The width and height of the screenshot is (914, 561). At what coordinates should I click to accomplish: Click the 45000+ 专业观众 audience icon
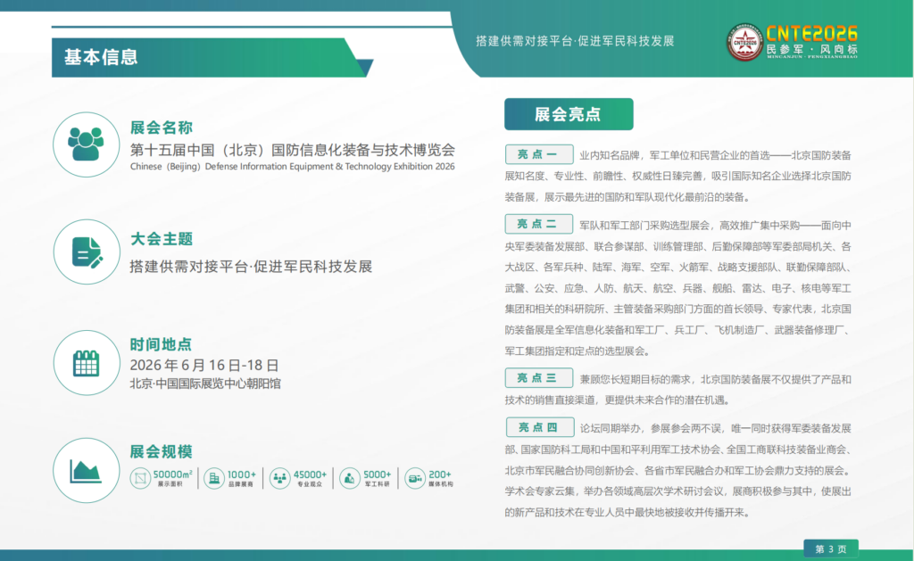pos(280,479)
